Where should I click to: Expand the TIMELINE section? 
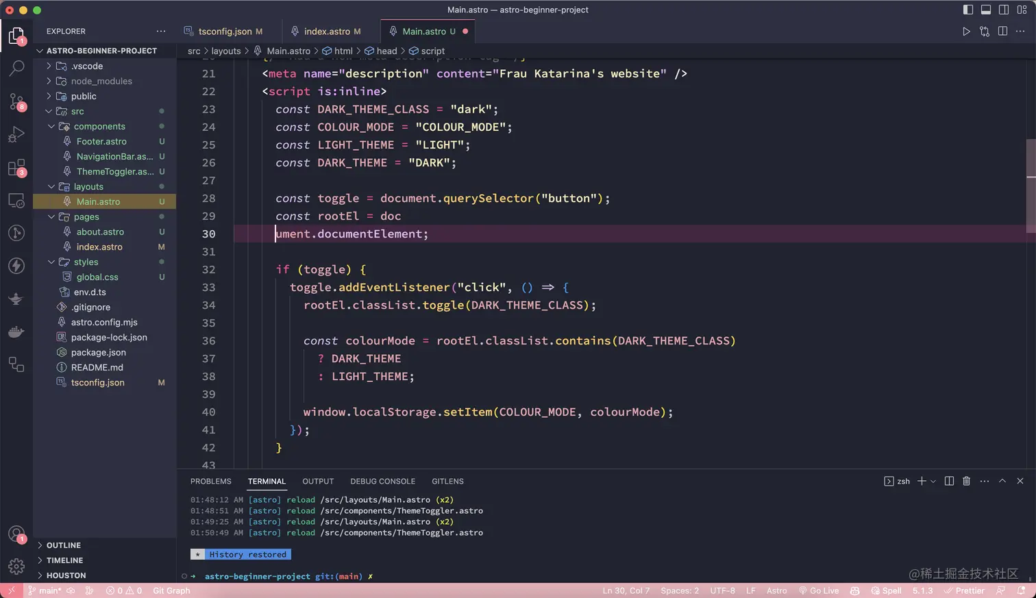pyautogui.click(x=105, y=560)
